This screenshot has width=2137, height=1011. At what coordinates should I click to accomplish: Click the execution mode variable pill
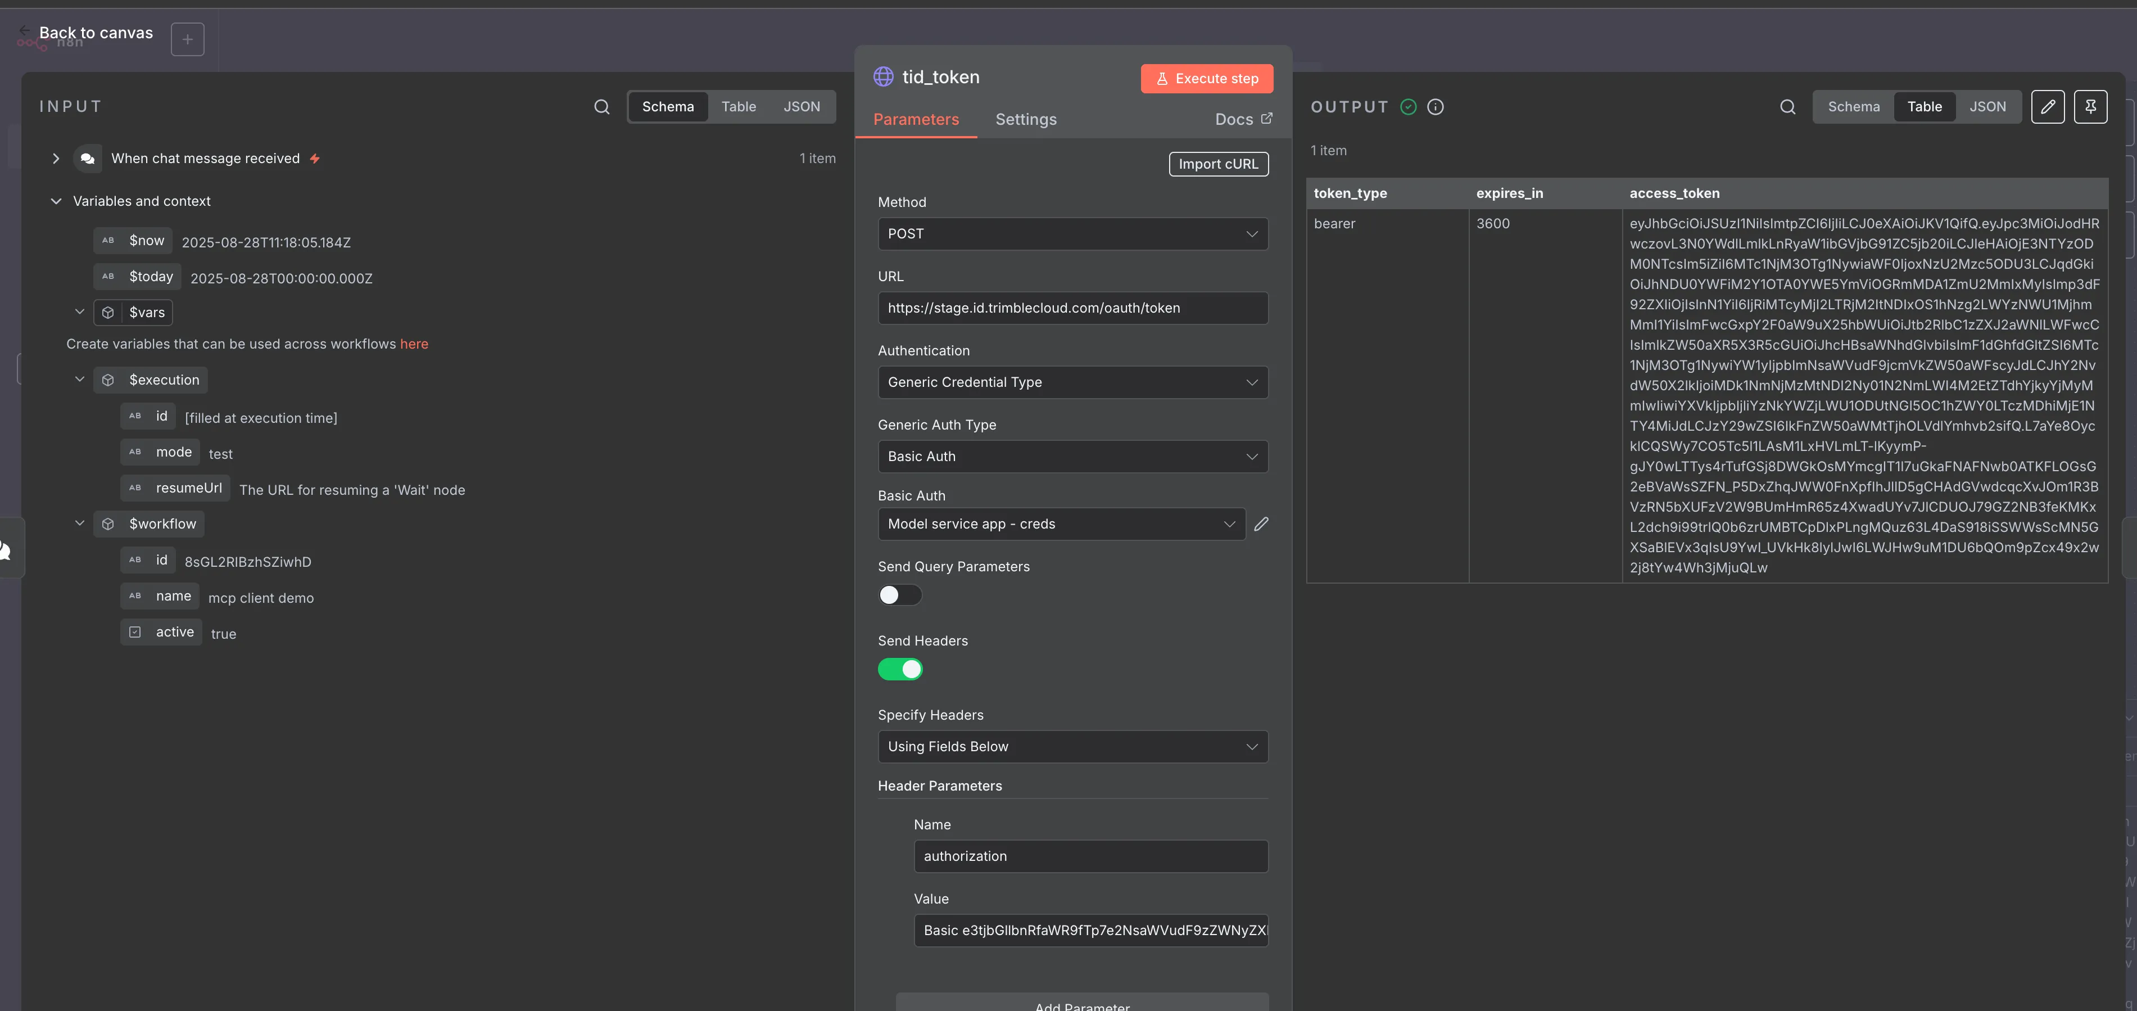[x=160, y=453]
